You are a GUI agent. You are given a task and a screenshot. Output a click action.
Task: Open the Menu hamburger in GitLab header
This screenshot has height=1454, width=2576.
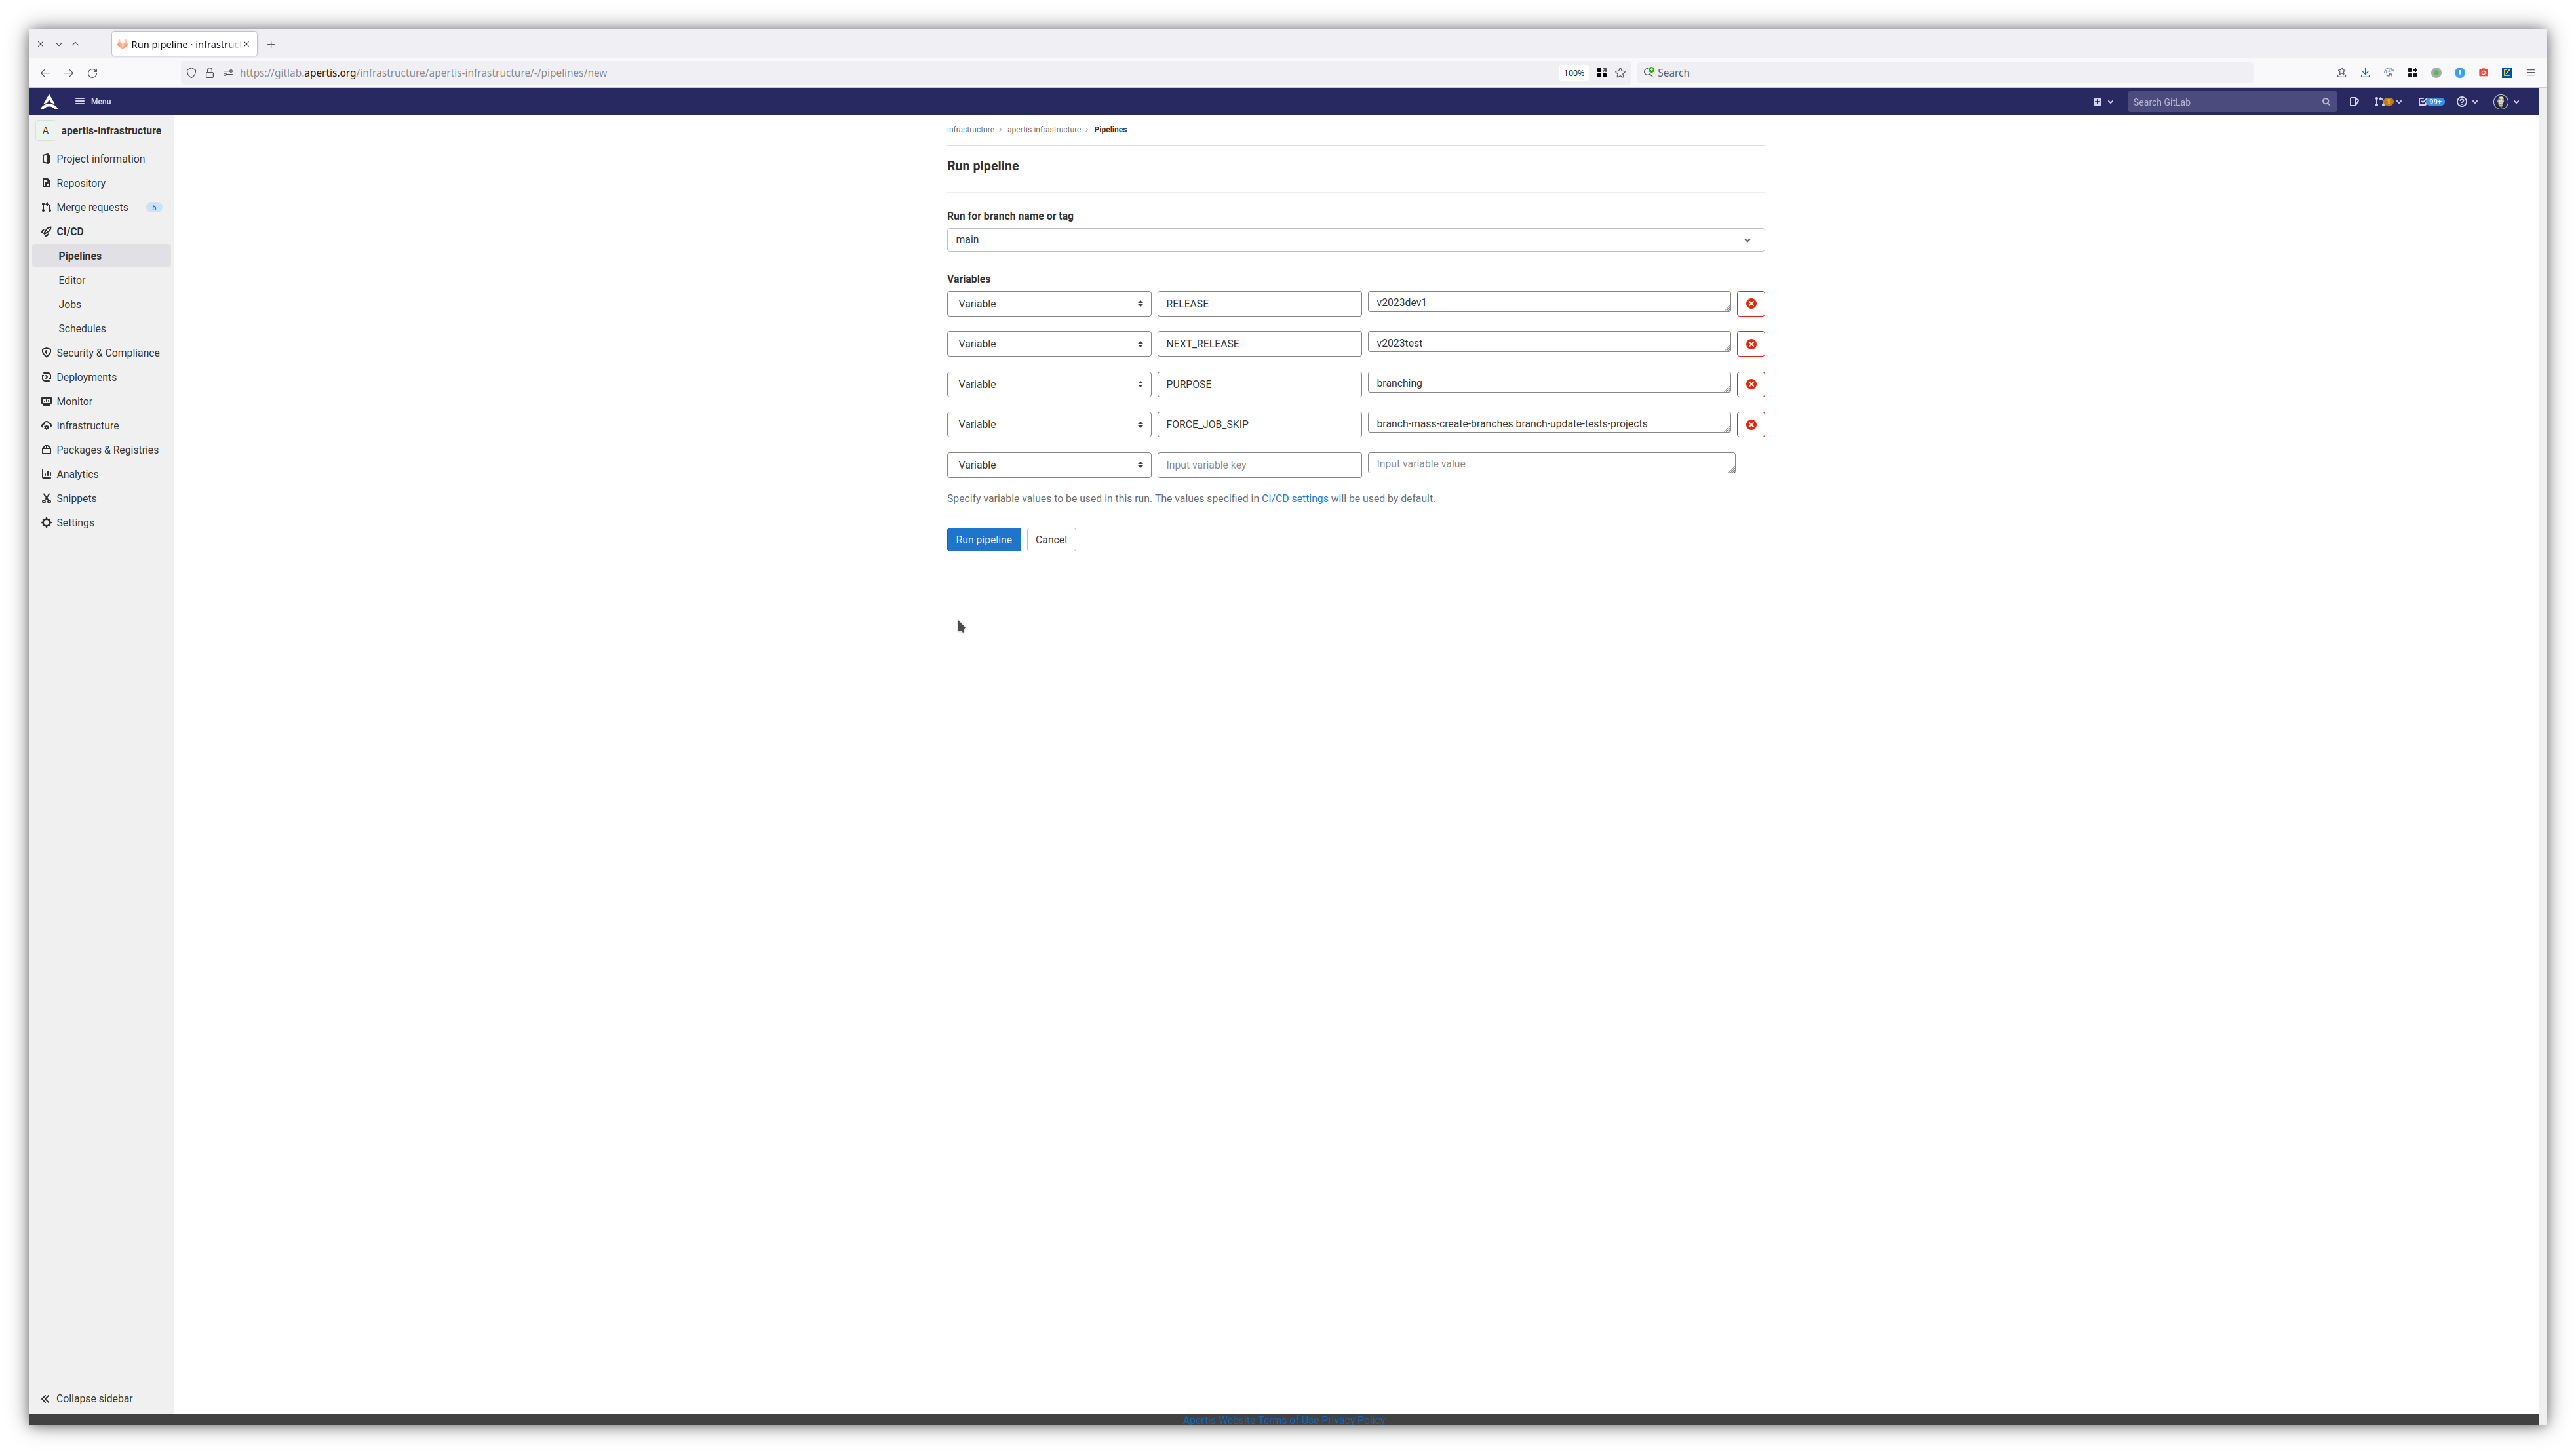click(93, 102)
